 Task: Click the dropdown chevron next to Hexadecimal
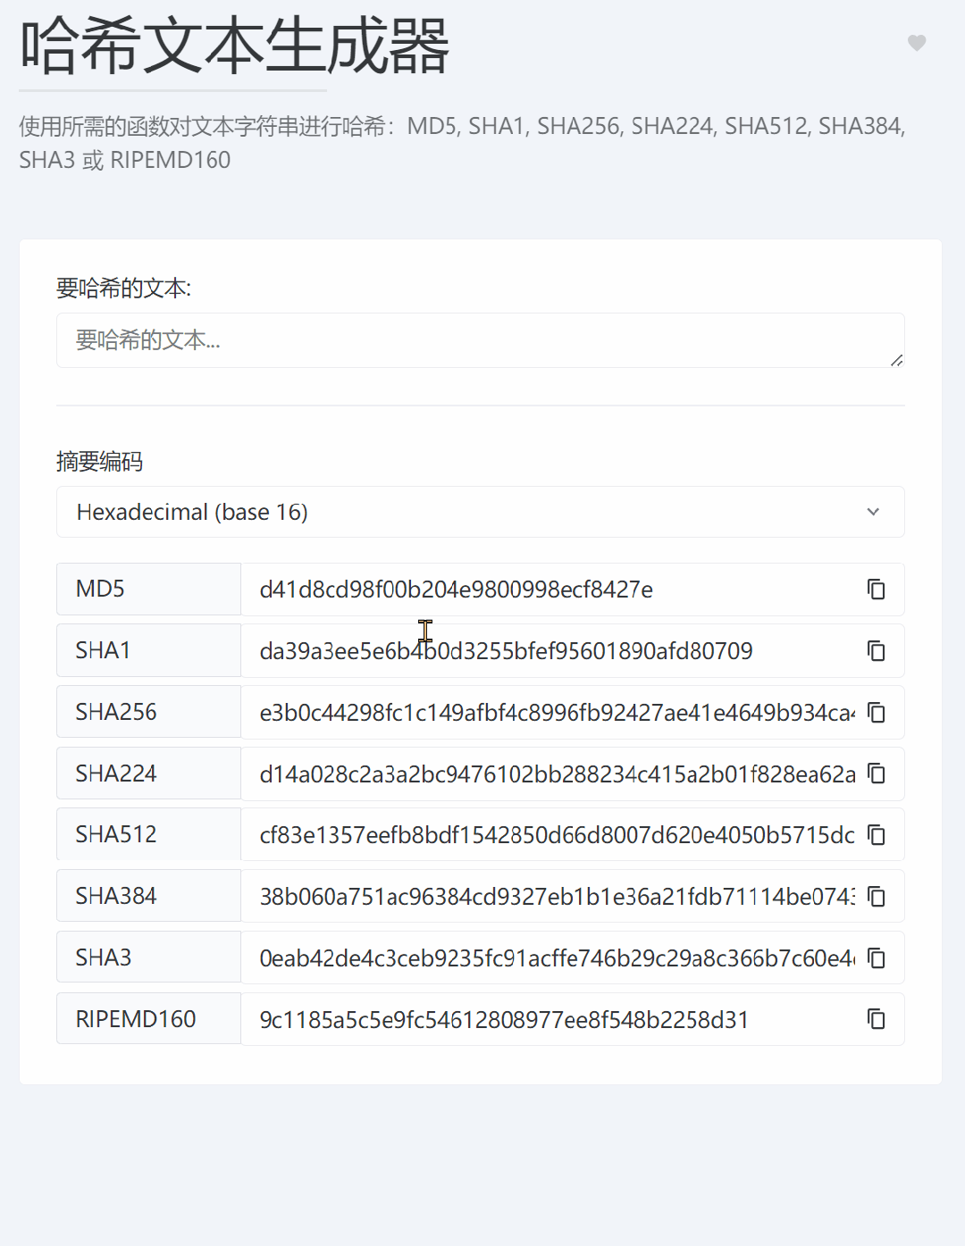pos(873,512)
